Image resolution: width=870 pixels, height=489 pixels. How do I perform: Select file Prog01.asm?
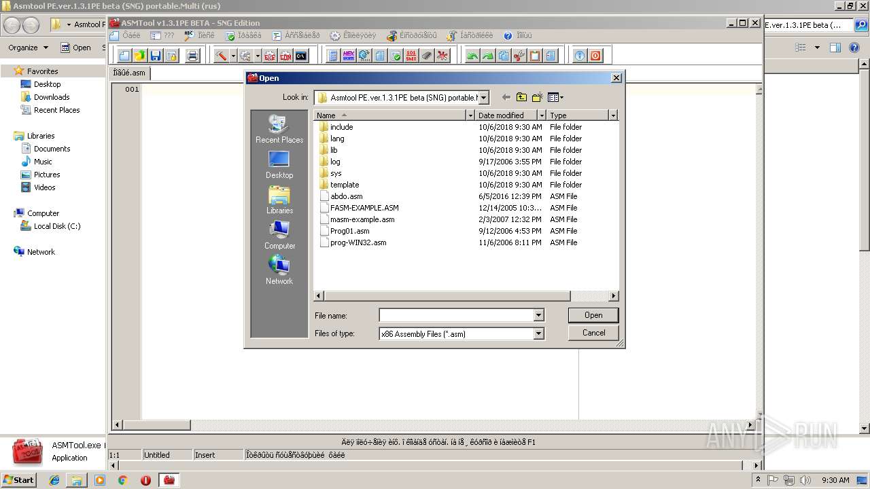tap(344, 231)
